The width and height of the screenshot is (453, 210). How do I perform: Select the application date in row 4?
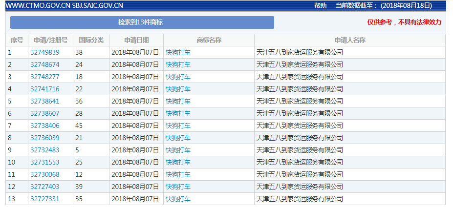point(135,89)
